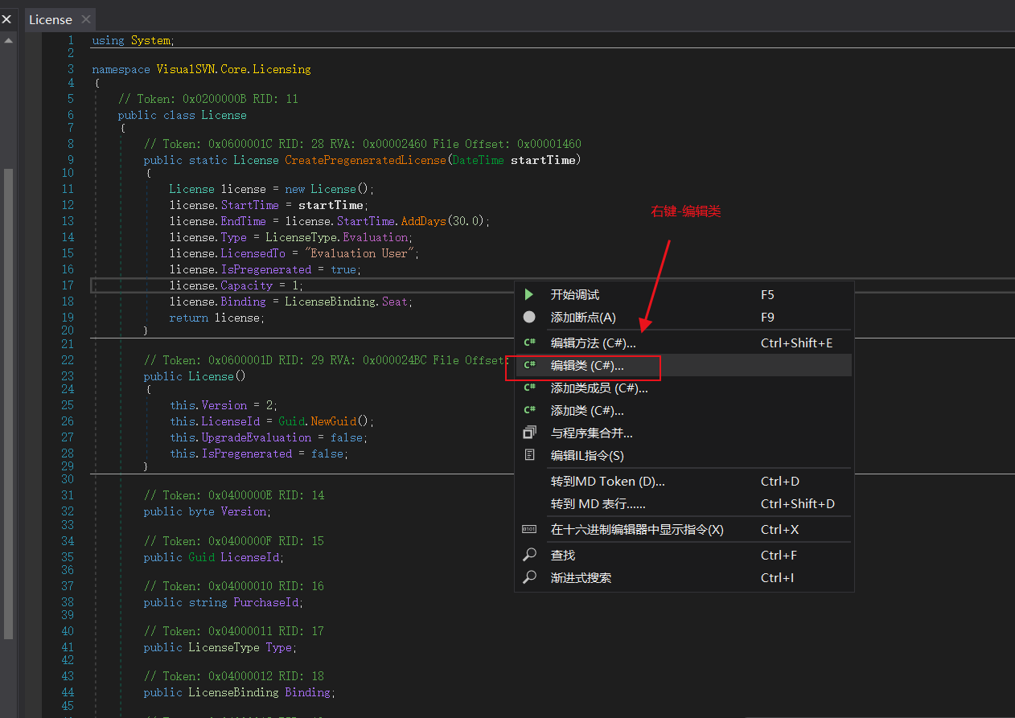This screenshot has height=718, width=1015.
Task: Click 'public LicenseType Type;' on line 41
Action: [x=220, y=647]
